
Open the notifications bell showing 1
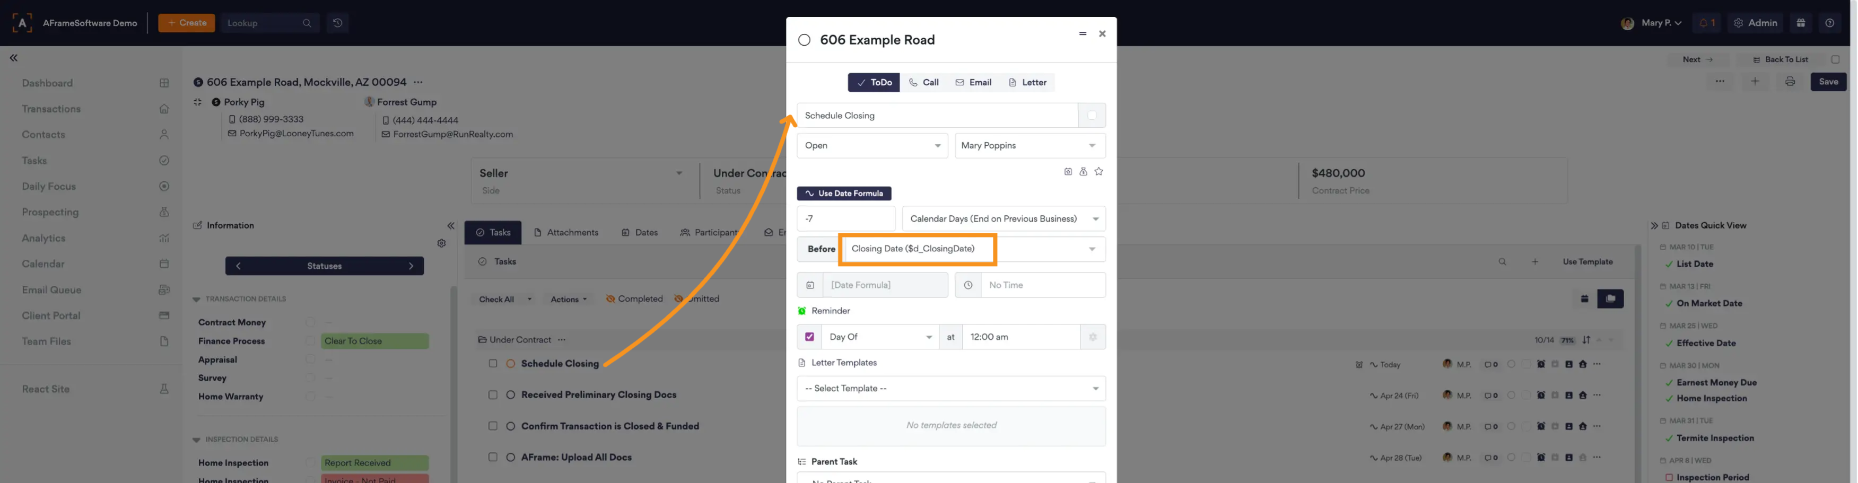[1706, 23]
